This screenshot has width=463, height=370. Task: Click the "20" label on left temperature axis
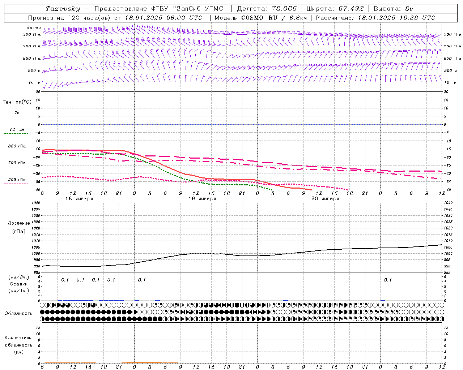click(39, 92)
